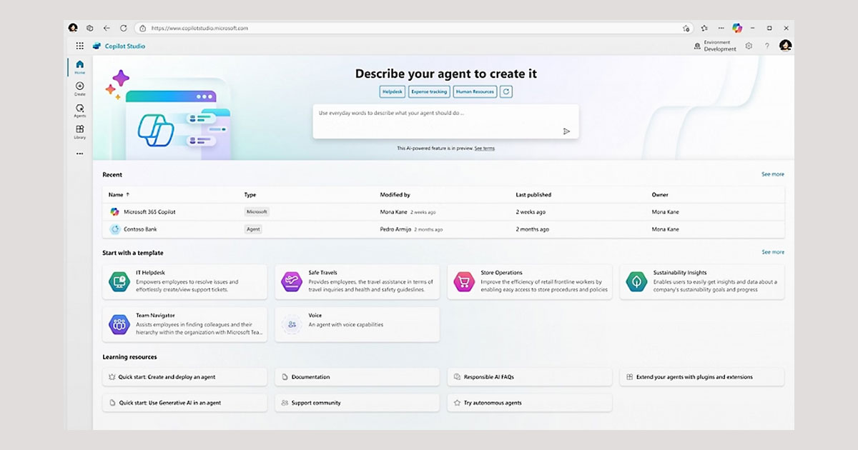The height and width of the screenshot is (450, 858).
Task: Open the browser more menu ellipsis
Action: click(720, 28)
